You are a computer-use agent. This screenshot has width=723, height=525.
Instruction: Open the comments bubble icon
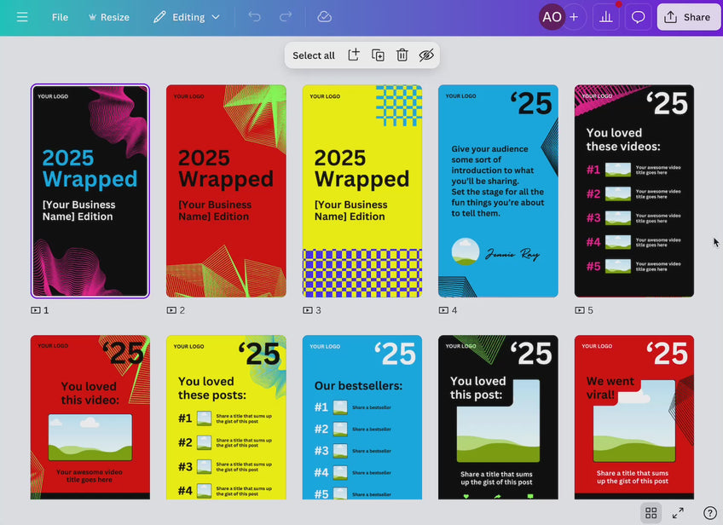click(638, 16)
